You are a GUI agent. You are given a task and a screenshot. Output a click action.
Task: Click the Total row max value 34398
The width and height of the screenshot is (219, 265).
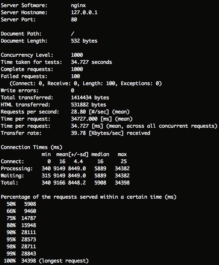point(122,183)
